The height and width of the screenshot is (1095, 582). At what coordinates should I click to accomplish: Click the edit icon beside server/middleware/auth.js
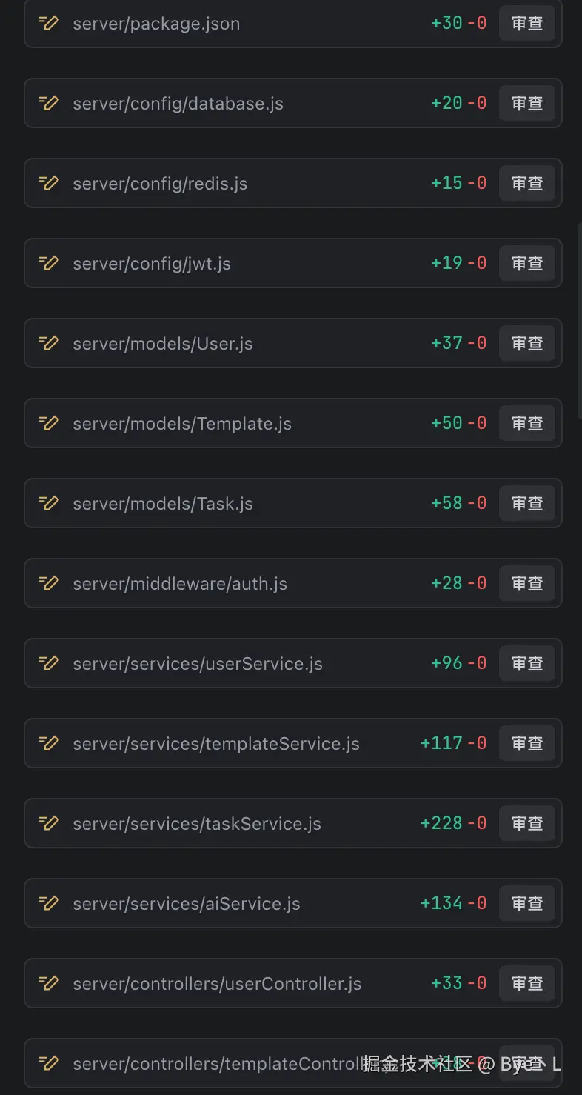point(49,583)
